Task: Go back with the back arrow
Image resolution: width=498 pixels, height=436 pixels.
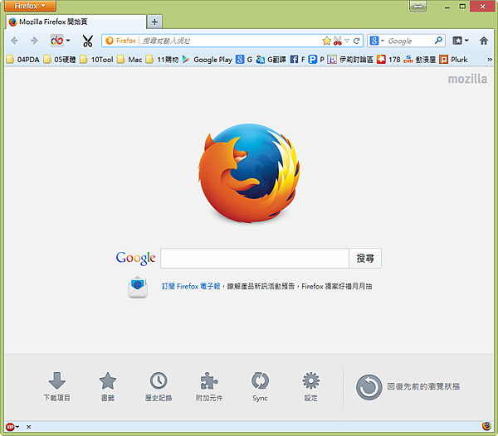Action: tap(14, 41)
